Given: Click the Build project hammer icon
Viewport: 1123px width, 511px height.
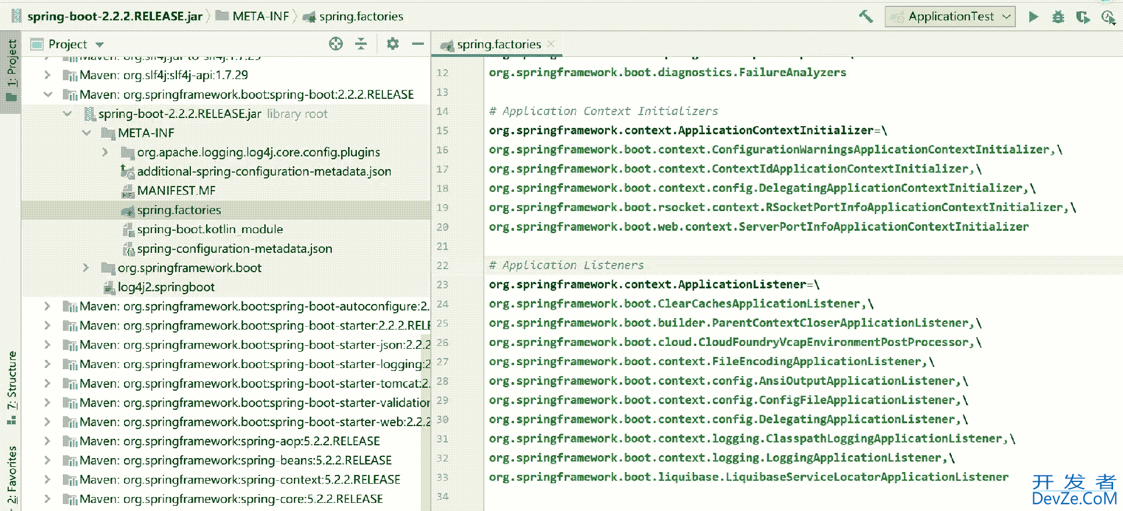Looking at the screenshot, I should point(866,16).
